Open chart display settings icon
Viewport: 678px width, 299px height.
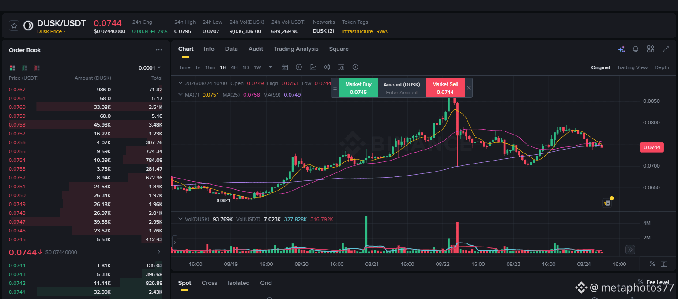pos(341,67)
